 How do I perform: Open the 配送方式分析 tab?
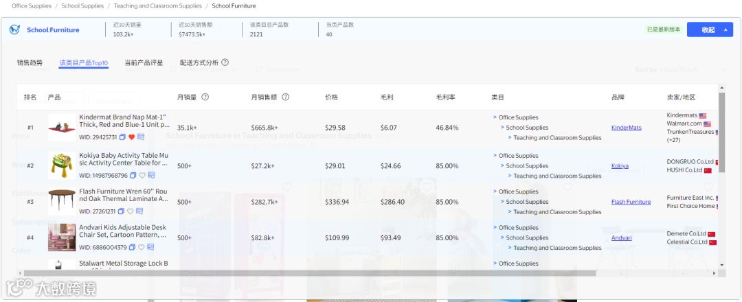pyautogui.click(x=199, y=63)
